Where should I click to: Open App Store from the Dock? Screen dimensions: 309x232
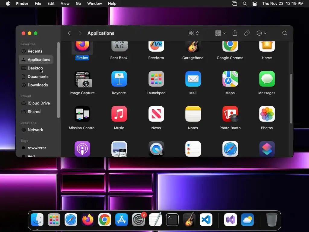click(122, 219)
